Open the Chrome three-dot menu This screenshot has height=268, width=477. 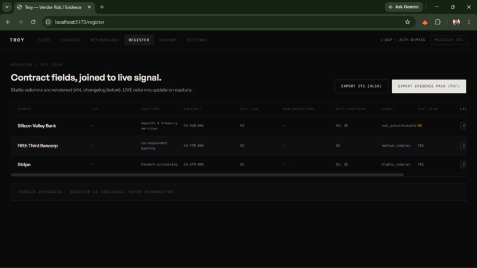coord(469,22)
